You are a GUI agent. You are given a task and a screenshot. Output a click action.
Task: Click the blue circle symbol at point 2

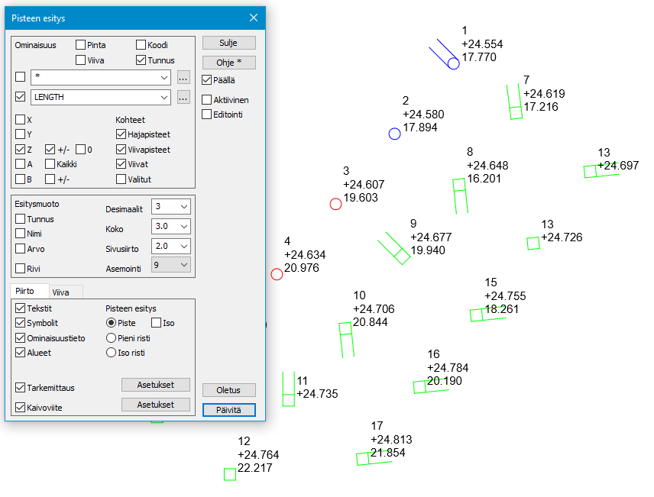(394, 134)
